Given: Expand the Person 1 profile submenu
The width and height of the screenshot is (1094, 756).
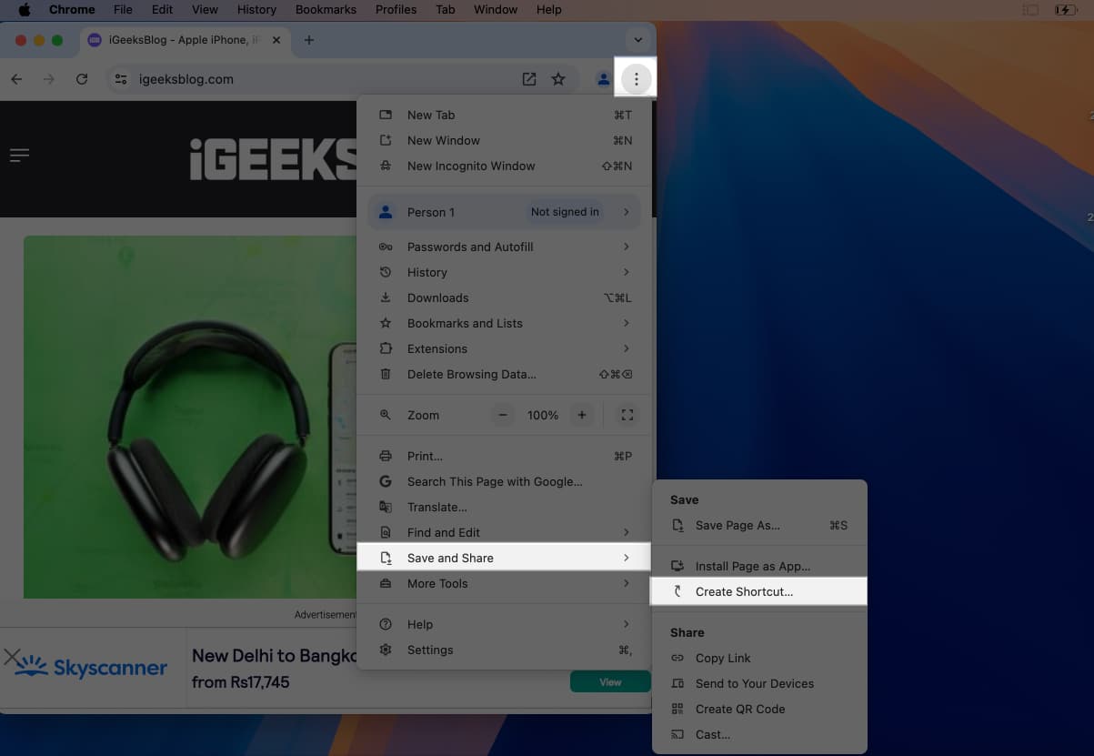Looking at the screenshot, I should click(505, 212).
